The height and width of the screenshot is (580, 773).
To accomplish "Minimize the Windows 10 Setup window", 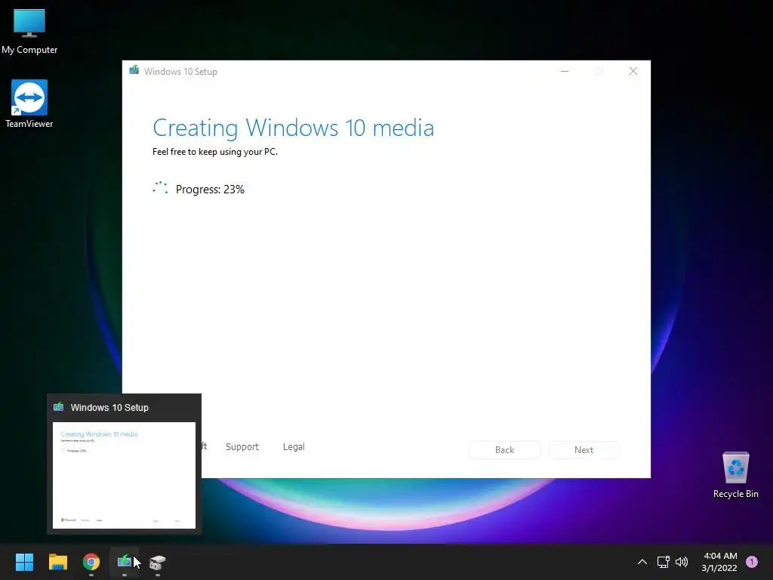I will (x=565, y=72).
